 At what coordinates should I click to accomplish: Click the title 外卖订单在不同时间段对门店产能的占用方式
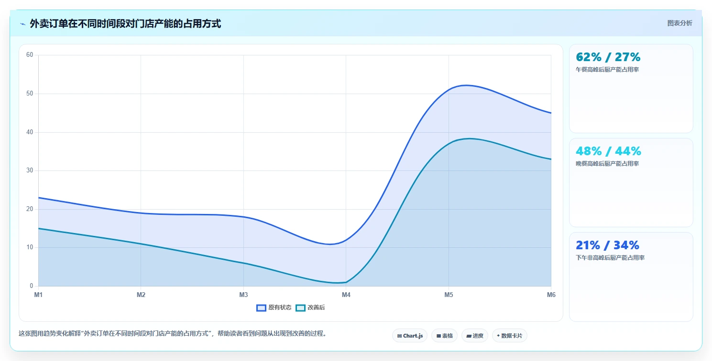125,24
